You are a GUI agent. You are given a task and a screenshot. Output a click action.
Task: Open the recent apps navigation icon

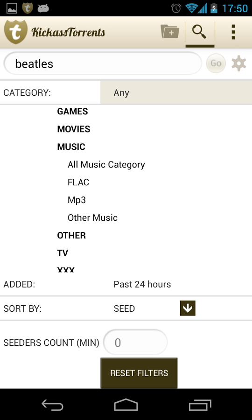tap(200, 405)
